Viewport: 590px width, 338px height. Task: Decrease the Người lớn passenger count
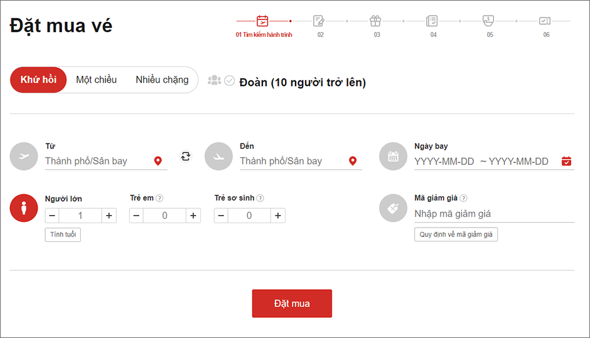(x=52, y=216)
